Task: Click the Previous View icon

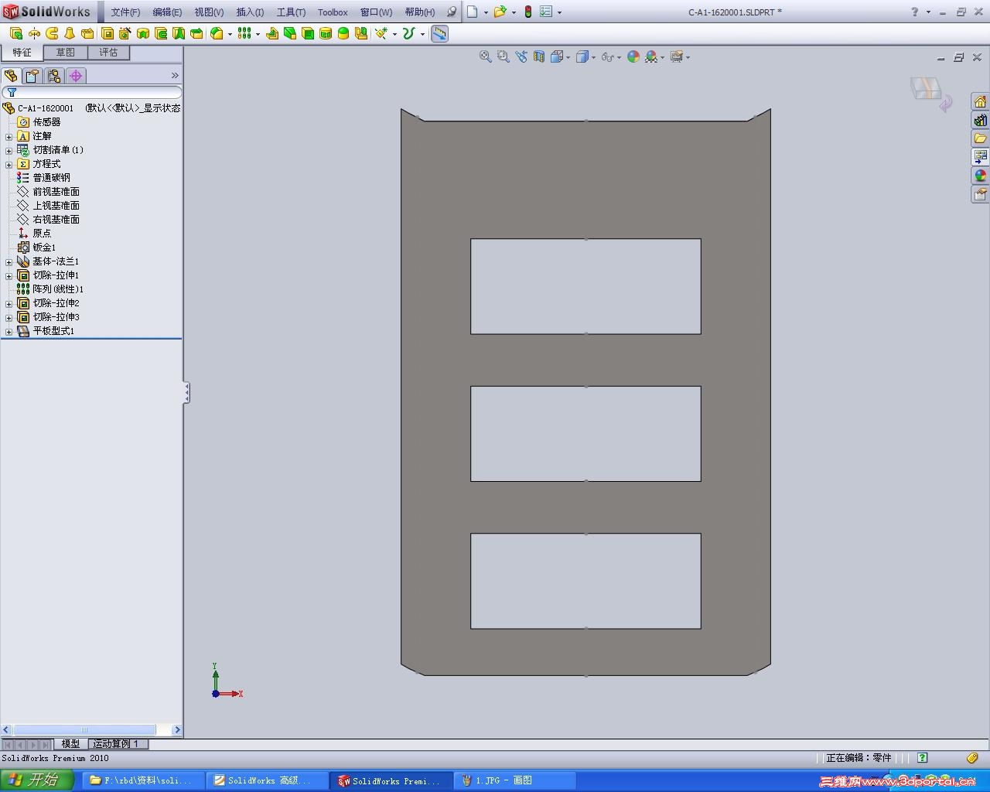Action: tap(521, 56)
